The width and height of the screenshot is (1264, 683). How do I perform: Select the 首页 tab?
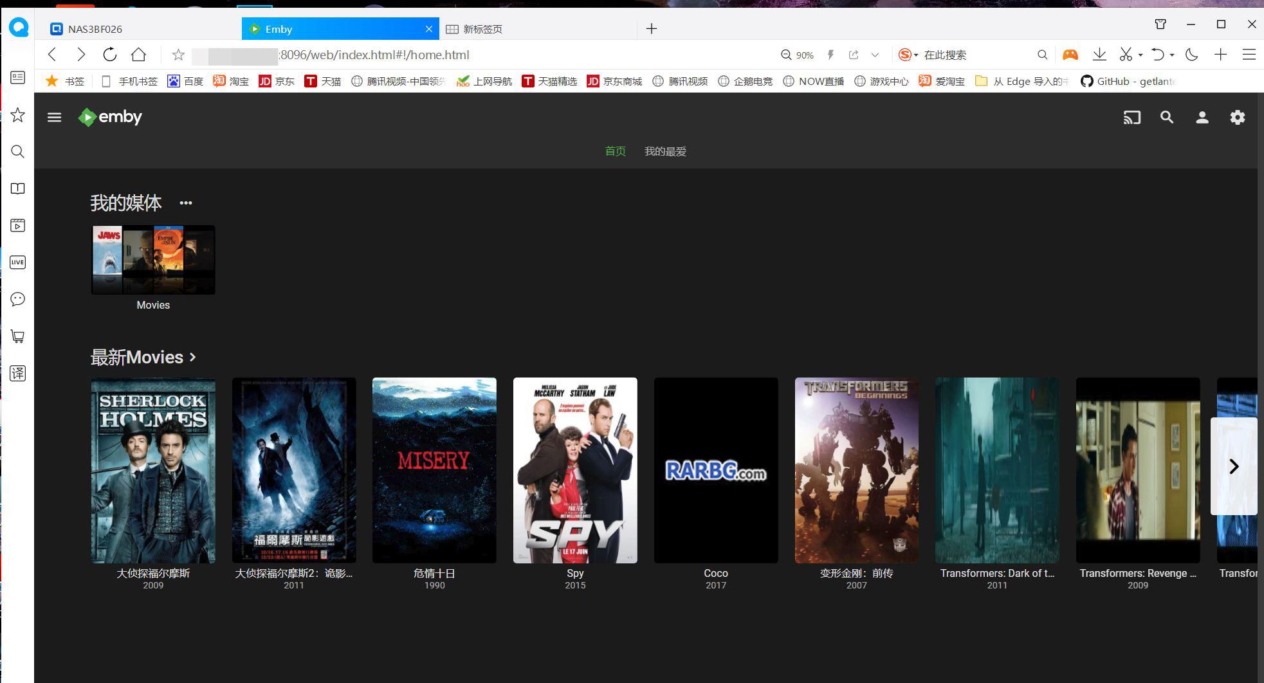615,152
